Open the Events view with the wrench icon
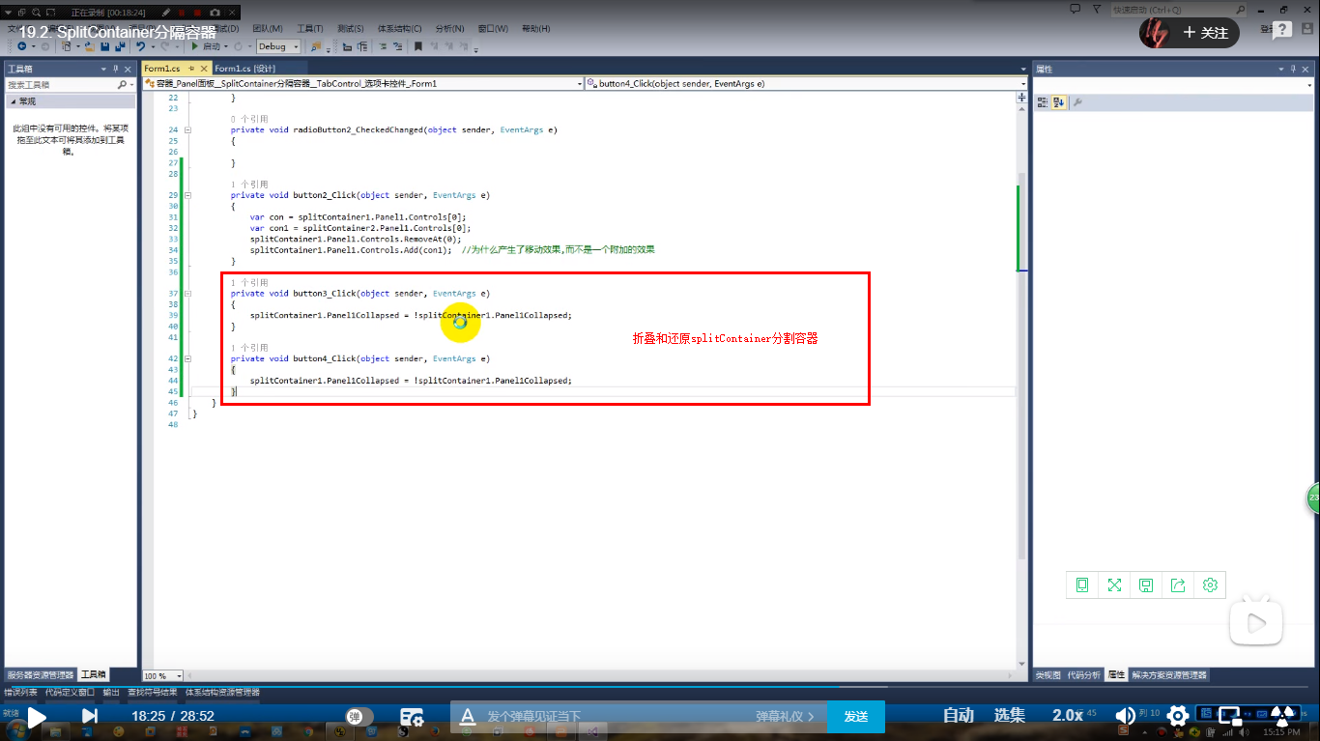This screenshot has width=1320, height=741. tap(1076, 100)
